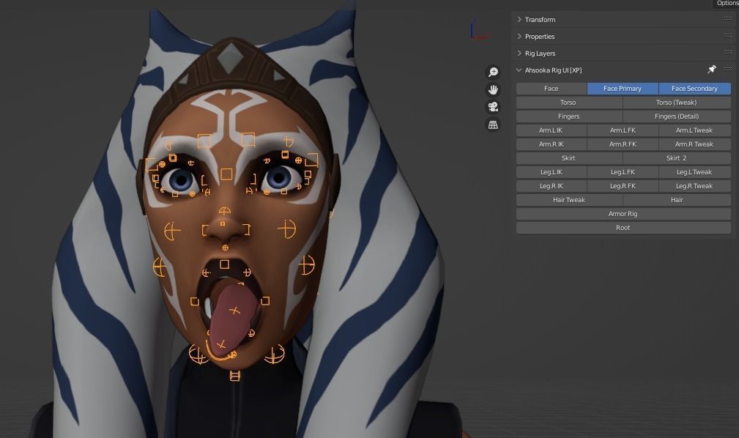Open the Options dropdown

tap(727, 4)
